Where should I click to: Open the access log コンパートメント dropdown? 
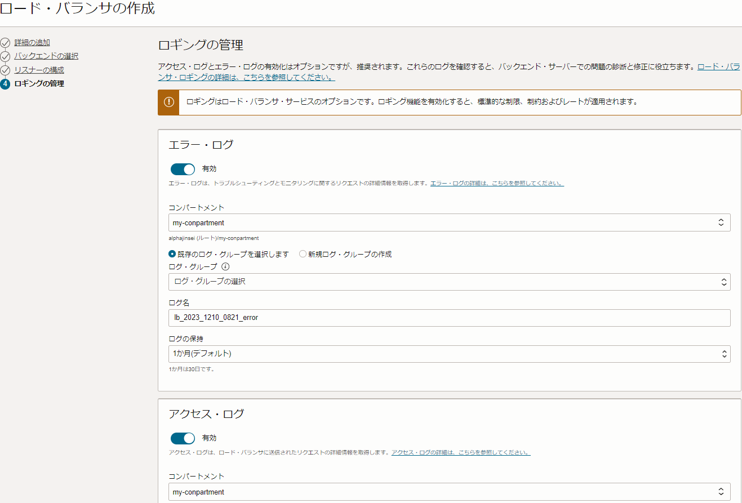(x=450, y=492)
